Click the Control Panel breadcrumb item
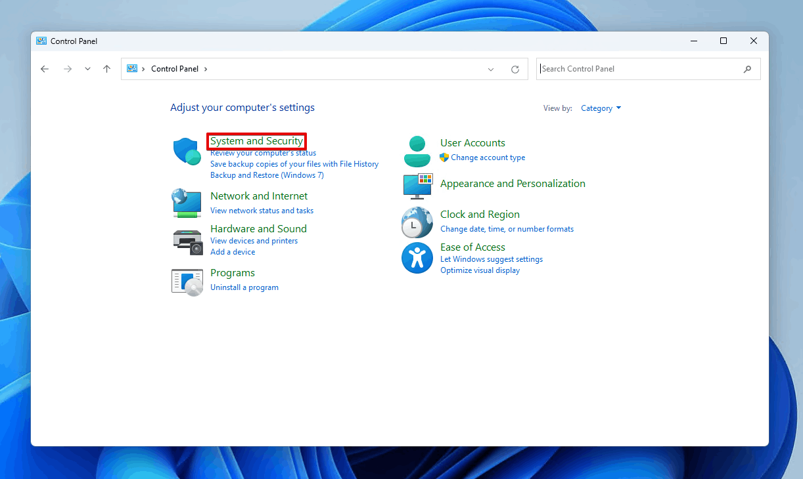The image size is (803, 479). pos(174,69)
